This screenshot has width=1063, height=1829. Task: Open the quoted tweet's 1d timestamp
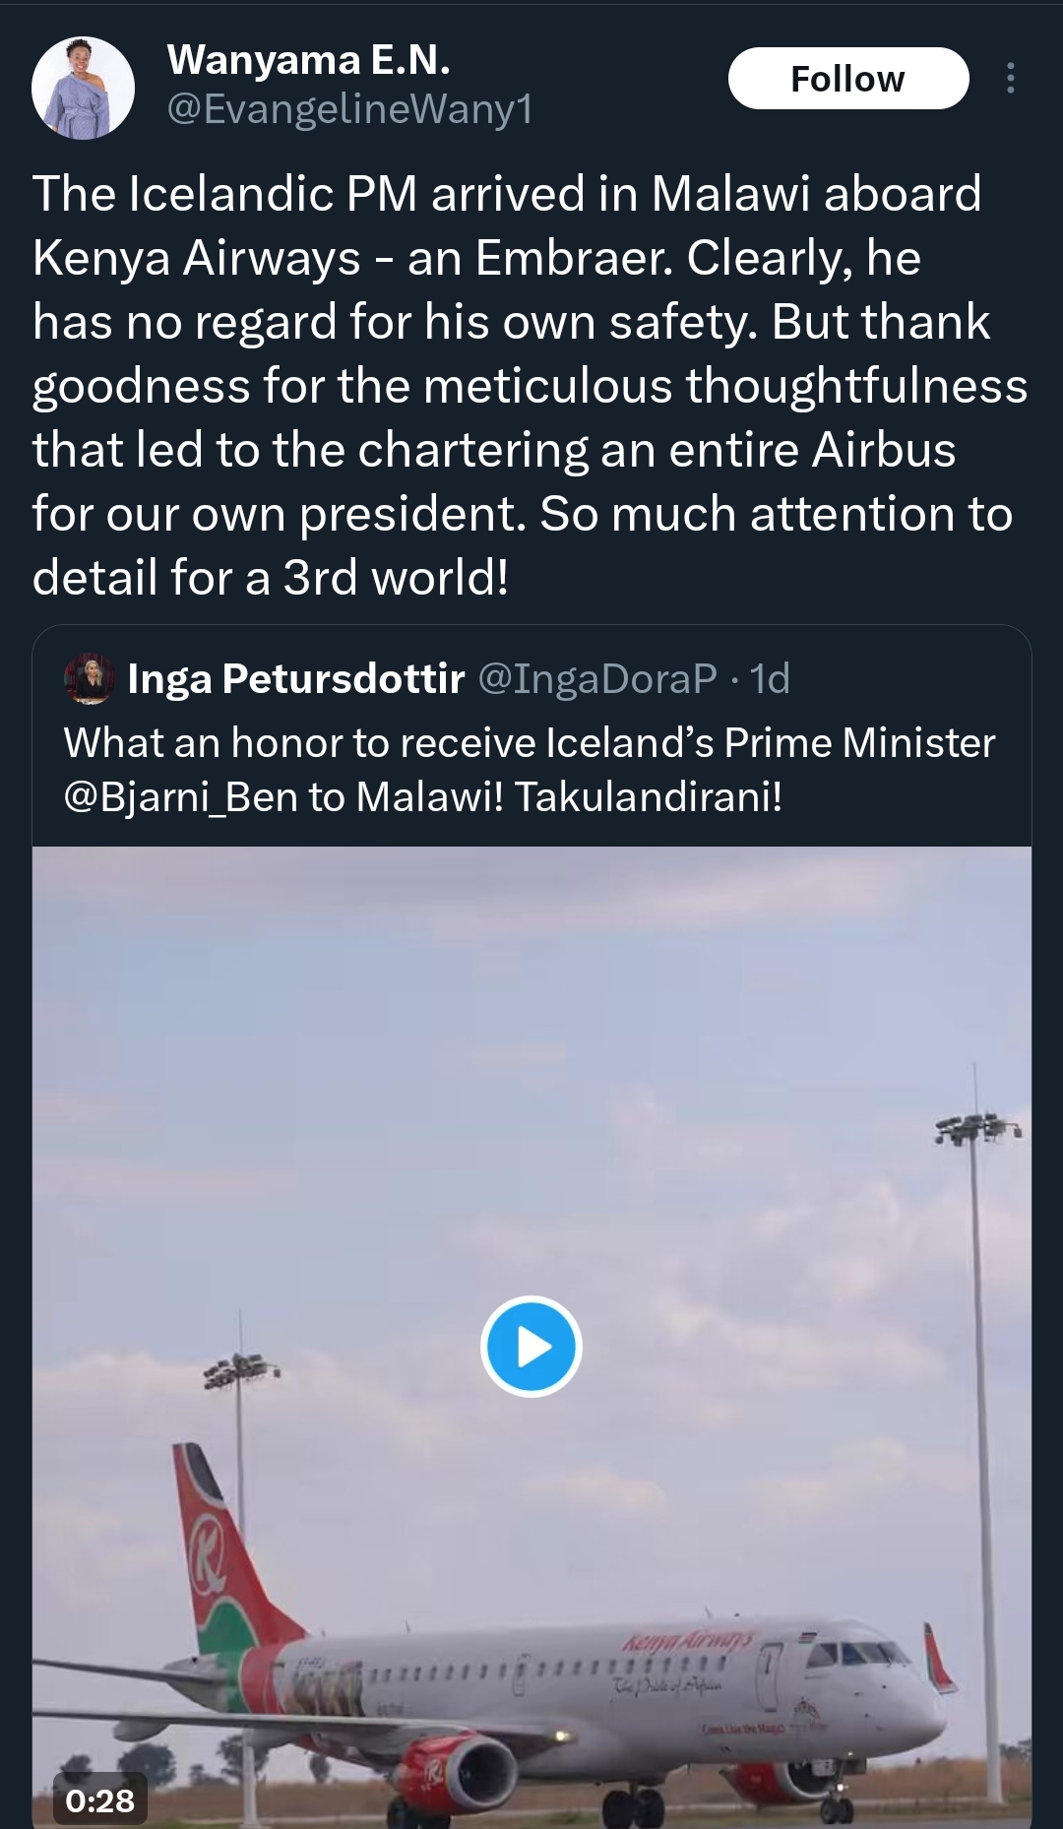[x=770, y=678]
